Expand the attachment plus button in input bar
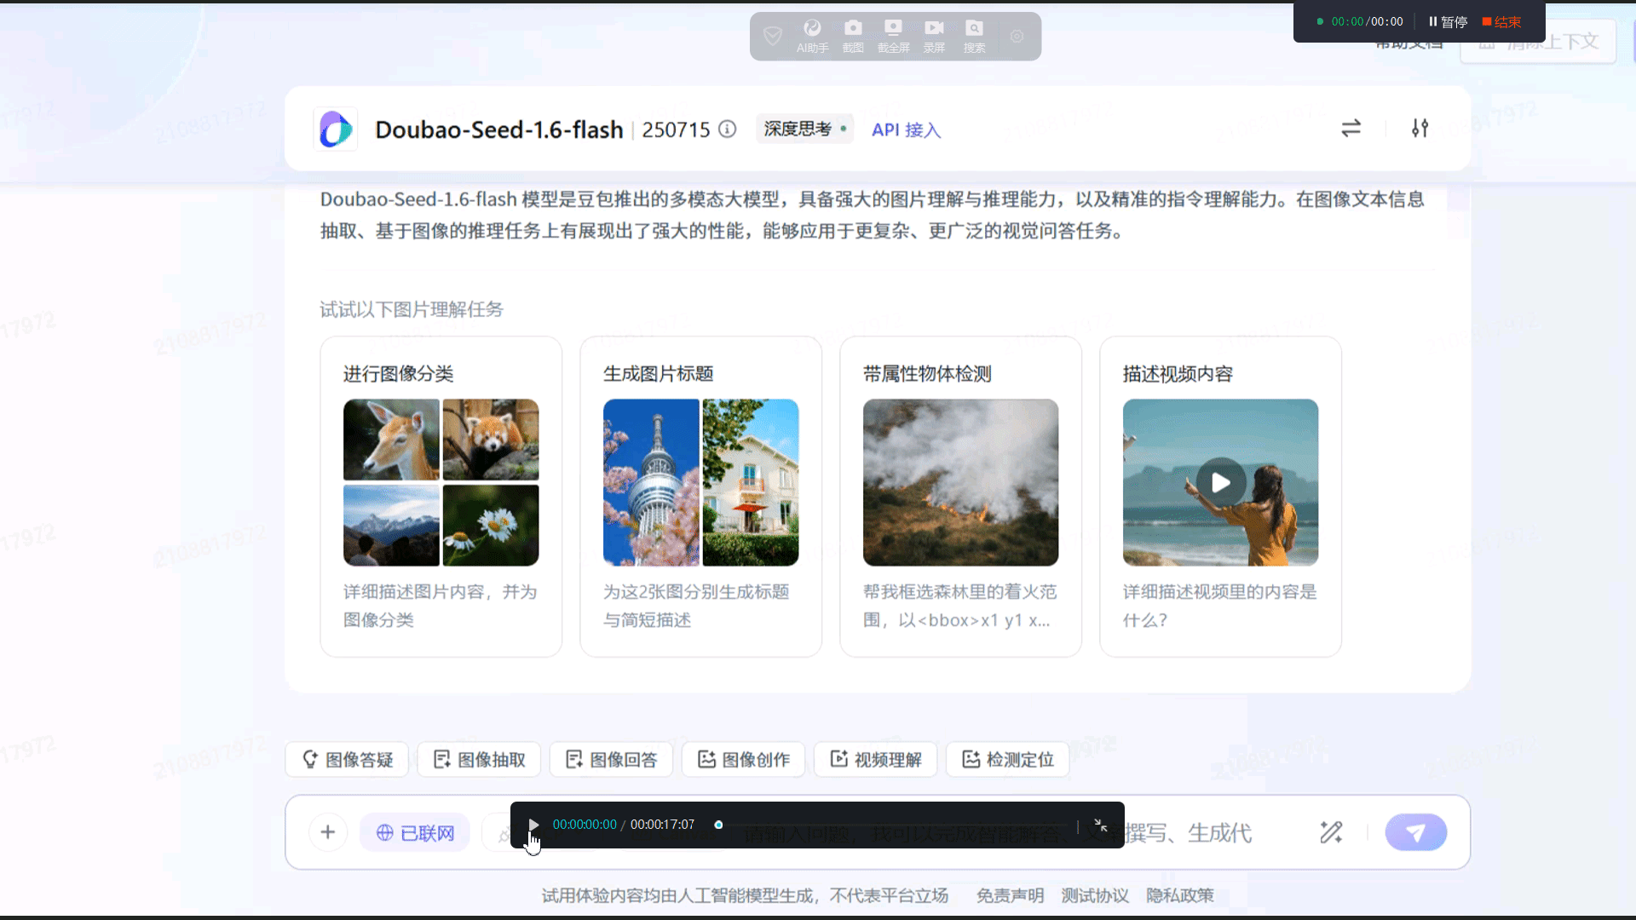 [328, 832]
